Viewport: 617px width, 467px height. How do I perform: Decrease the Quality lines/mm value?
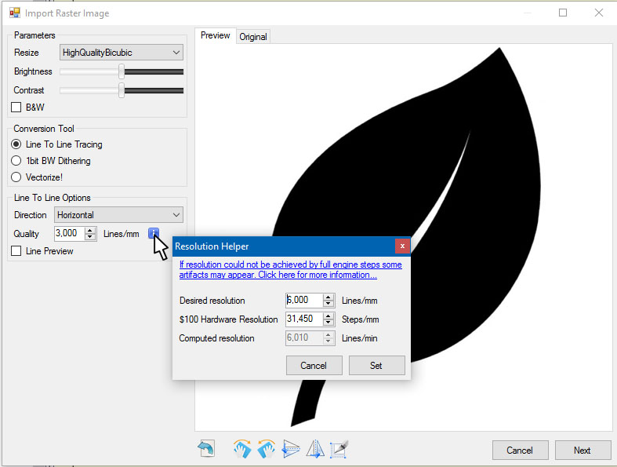tap(90, 237)
